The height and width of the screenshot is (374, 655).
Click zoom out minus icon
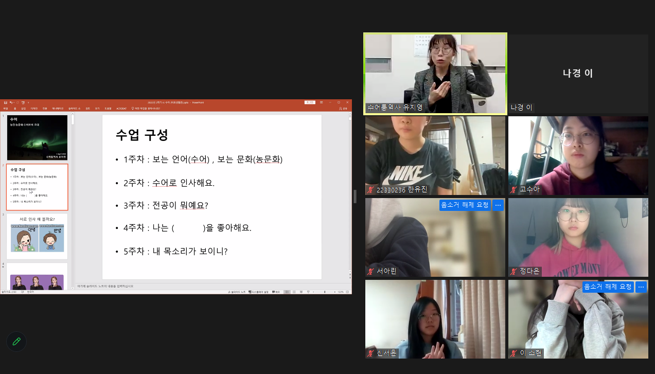pyautogui.click(x=314, y=292)
